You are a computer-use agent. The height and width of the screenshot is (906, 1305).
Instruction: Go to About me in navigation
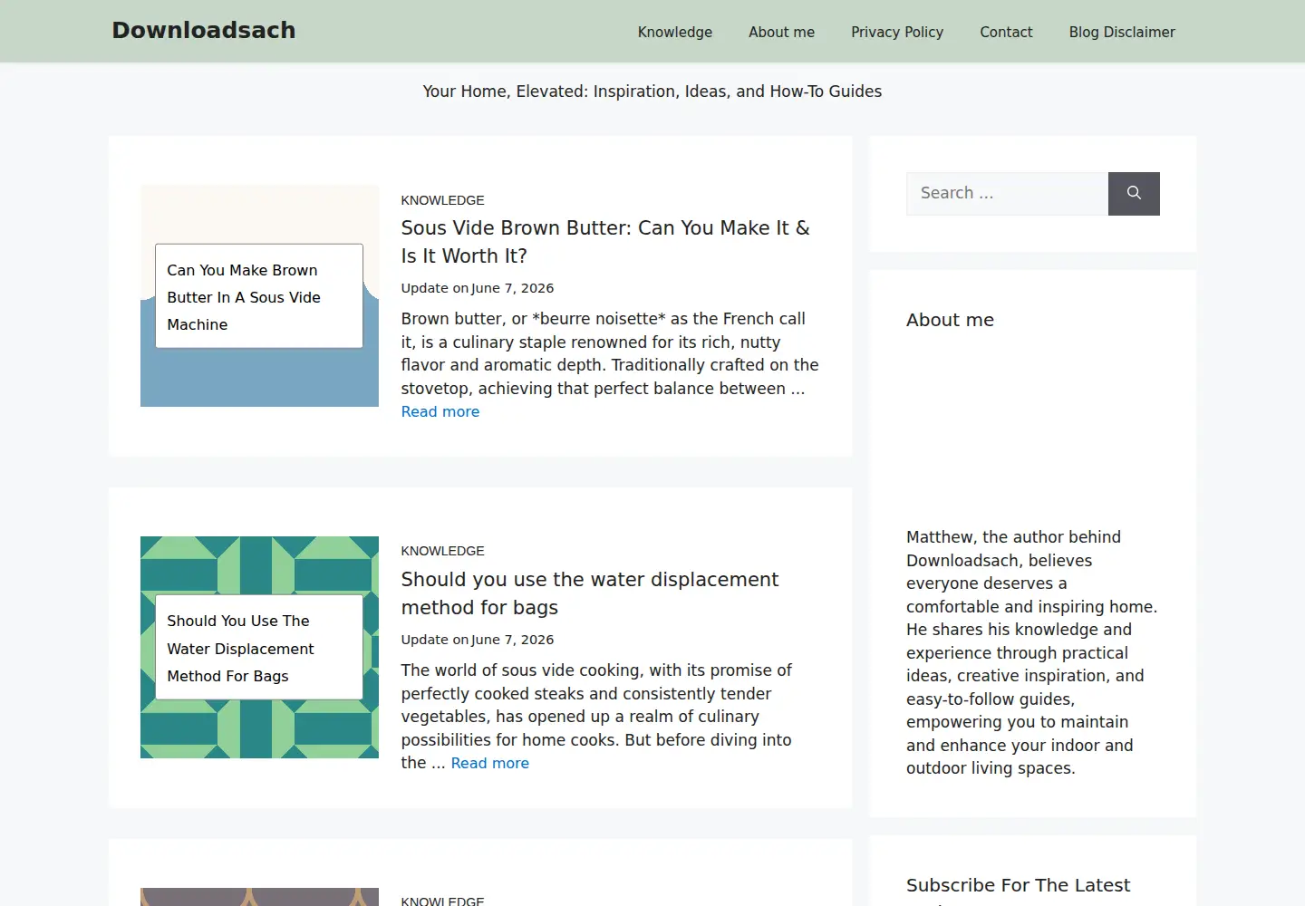pos(781,32)
